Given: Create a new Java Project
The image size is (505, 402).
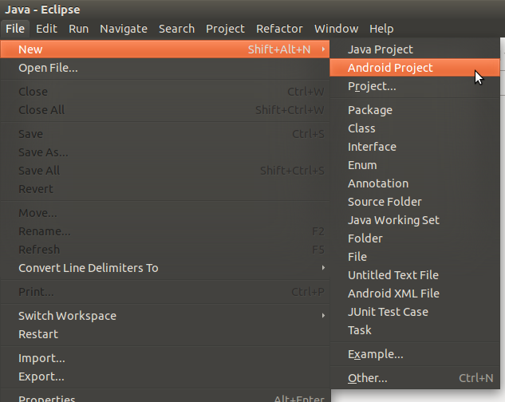Looking at the screenshot, I should point(415,49).
